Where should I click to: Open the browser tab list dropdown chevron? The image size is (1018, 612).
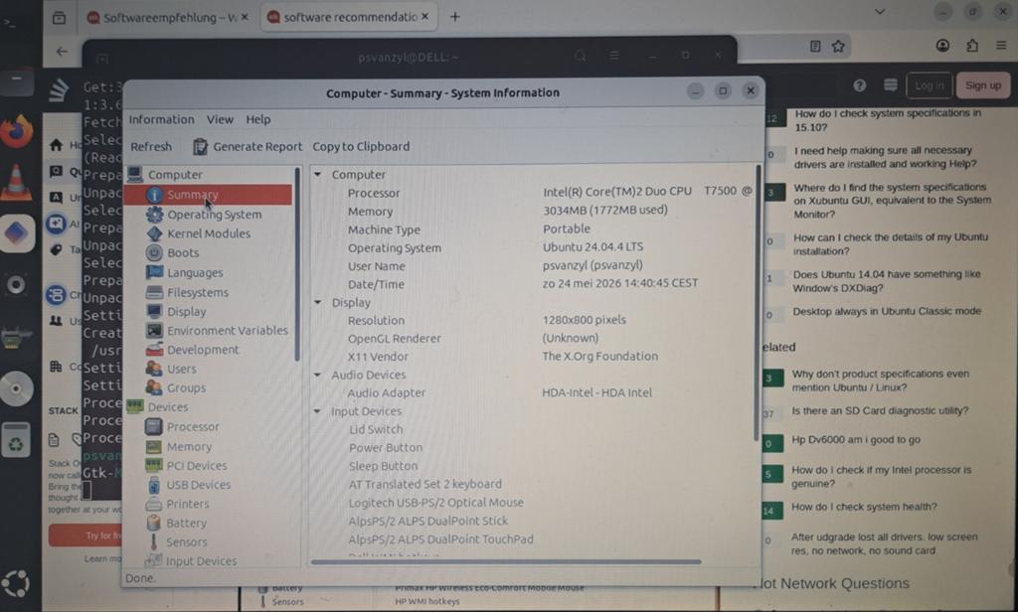[x=880, y=12]
